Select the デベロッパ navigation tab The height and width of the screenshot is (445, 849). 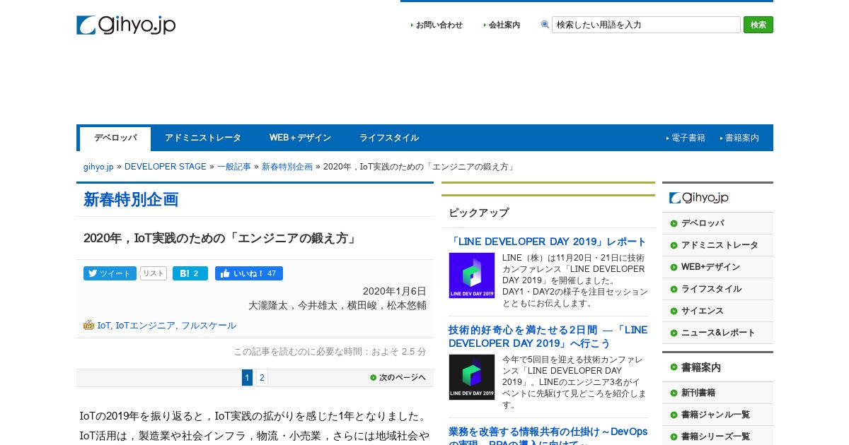pos(115,138)
